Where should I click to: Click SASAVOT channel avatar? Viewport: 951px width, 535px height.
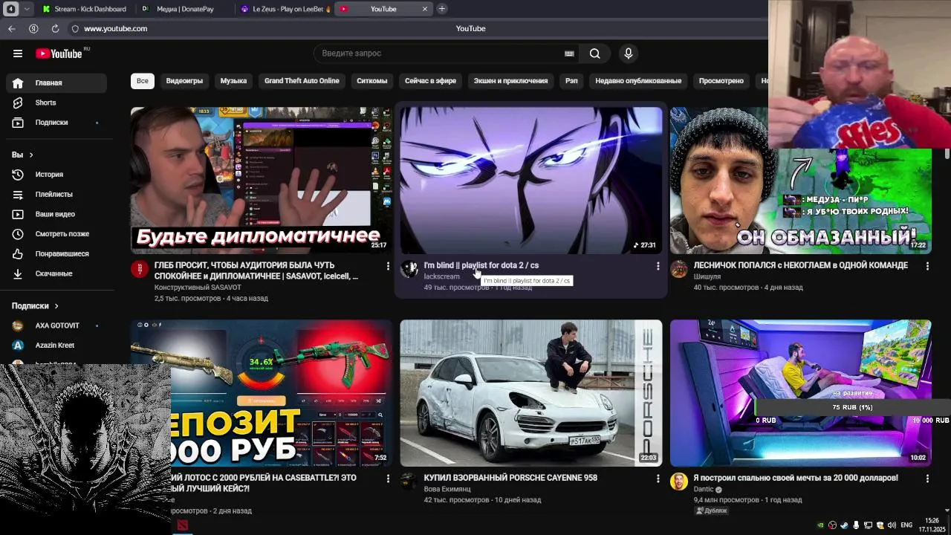(x=140, y=269)
